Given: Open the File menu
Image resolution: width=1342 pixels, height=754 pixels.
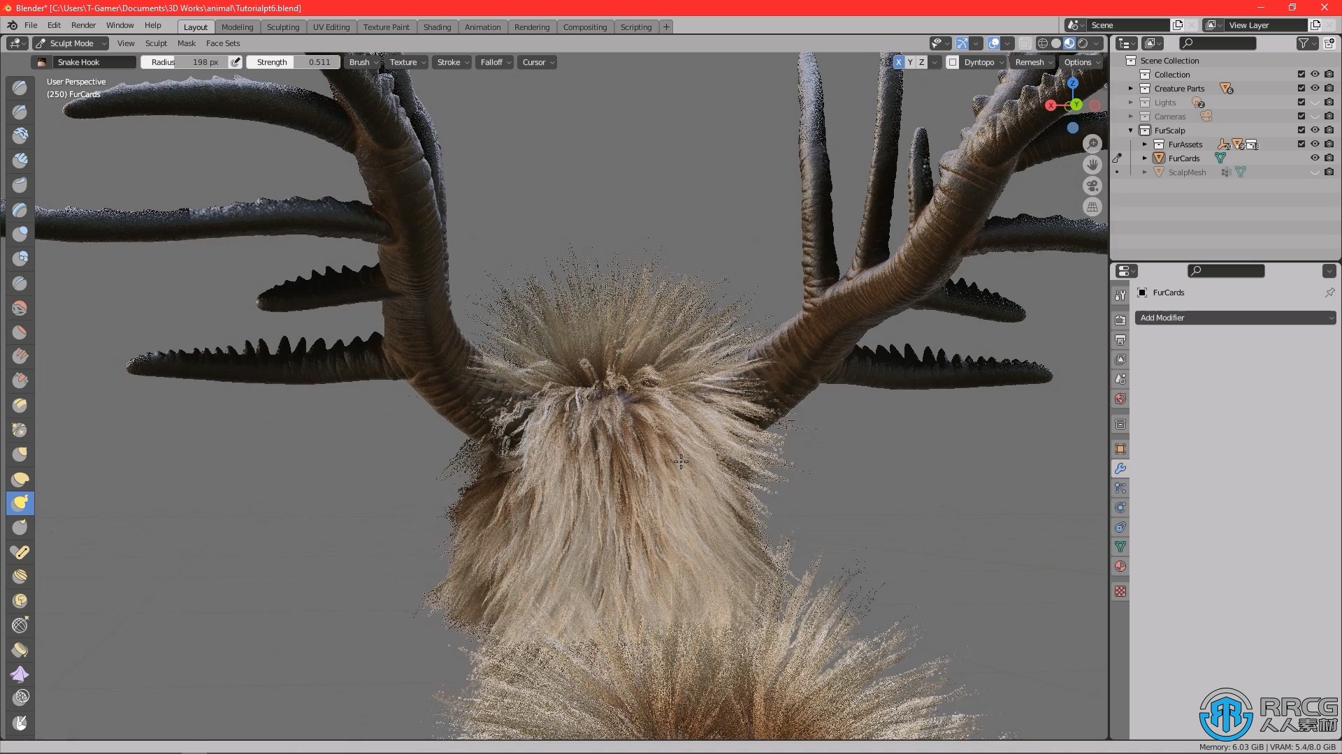Looking at the screenshot, I should (x=31, y=25).
